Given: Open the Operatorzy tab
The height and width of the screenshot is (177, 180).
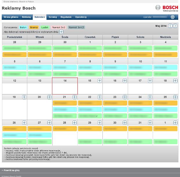Looking at the screenshot, I should [81, 17].
